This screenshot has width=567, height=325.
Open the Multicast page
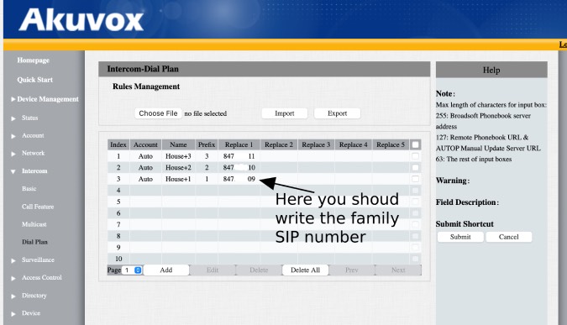(34, 224)
